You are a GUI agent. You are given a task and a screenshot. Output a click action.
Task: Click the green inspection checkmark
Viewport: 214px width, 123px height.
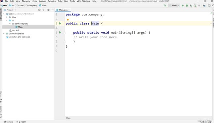coord(211,13)
